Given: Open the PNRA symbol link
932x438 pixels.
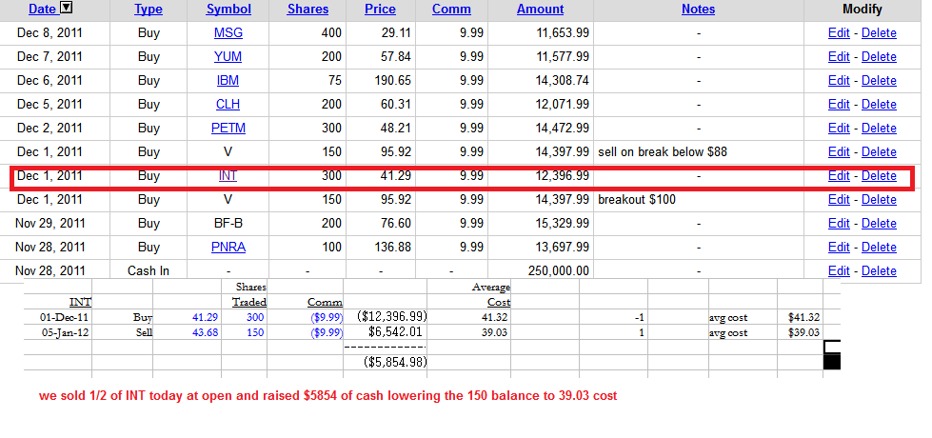Looking at the screenshot, I should tap(228, 248).
